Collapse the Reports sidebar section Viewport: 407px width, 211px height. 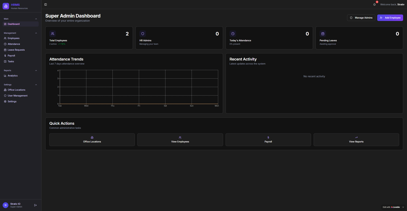(36, 71)
